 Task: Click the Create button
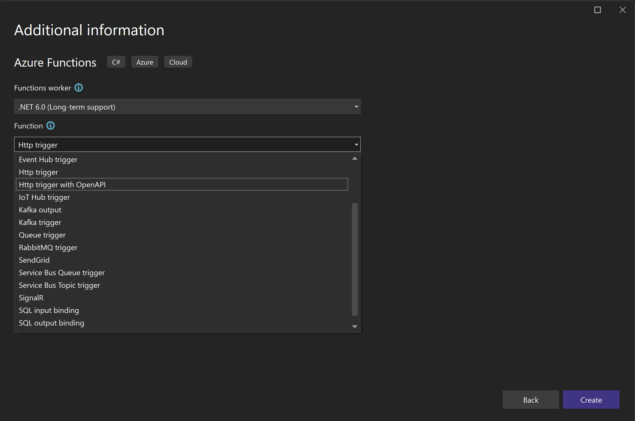tap(591, 400)
